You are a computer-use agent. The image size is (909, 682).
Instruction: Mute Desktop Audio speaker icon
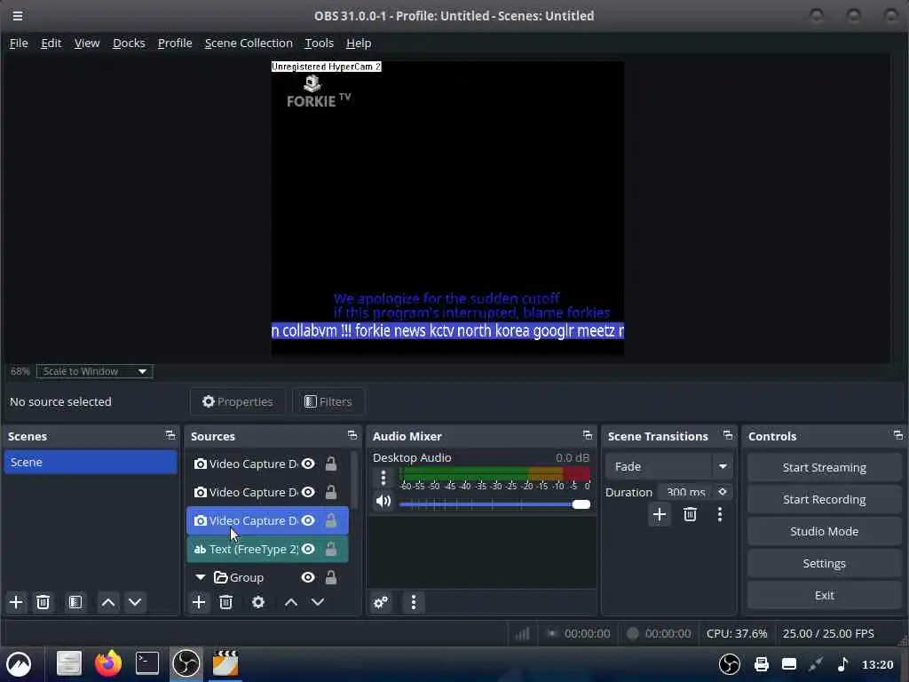click(383, 501)
